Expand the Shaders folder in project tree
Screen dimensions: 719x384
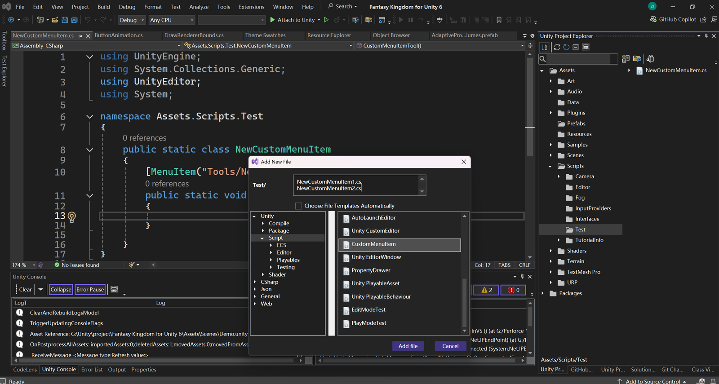point(551,251)
